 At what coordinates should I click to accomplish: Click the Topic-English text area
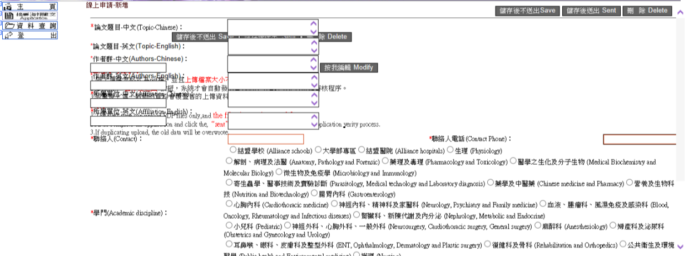coord(273,46)
